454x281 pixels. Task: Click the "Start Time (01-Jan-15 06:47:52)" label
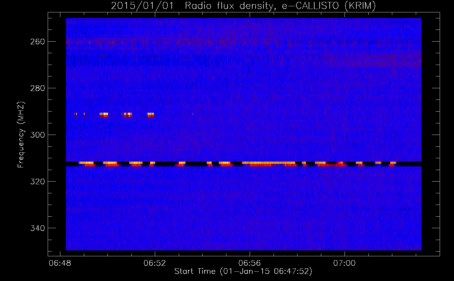point(243,271)
